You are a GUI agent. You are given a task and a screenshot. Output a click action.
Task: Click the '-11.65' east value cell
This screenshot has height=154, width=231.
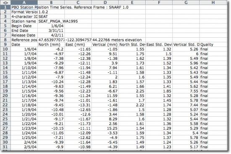coord(78,49)
